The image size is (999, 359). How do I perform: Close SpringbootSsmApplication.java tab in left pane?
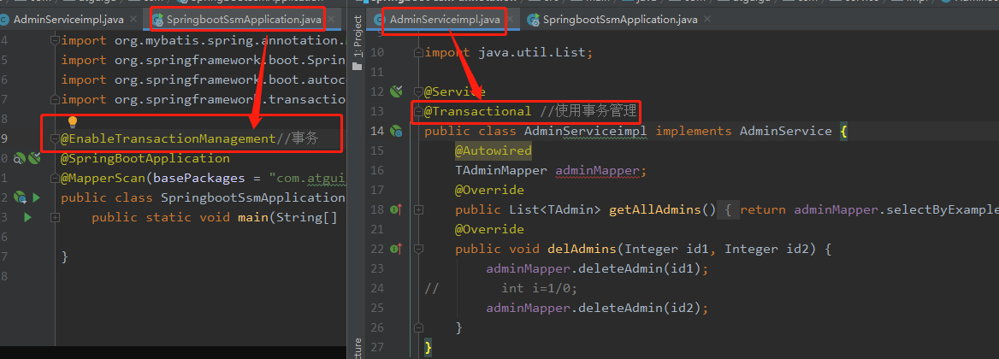[x=331, y=19]
